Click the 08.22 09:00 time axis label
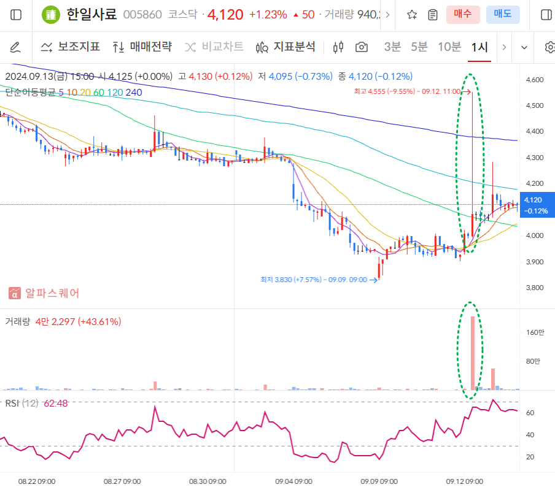The width and height of the screenshot is (555, 490). pyautogui.click(x=37, y=481)
